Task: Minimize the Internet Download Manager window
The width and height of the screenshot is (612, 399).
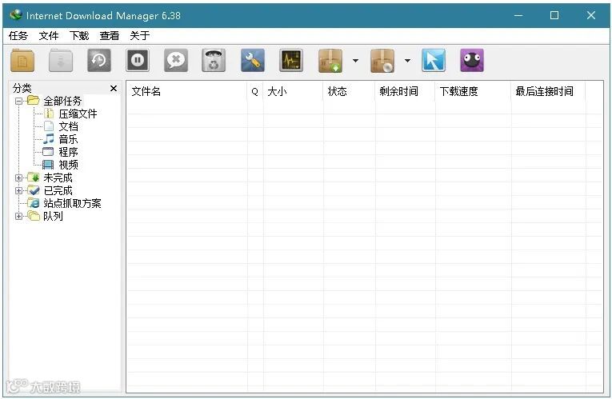Action: click(518, 16)
